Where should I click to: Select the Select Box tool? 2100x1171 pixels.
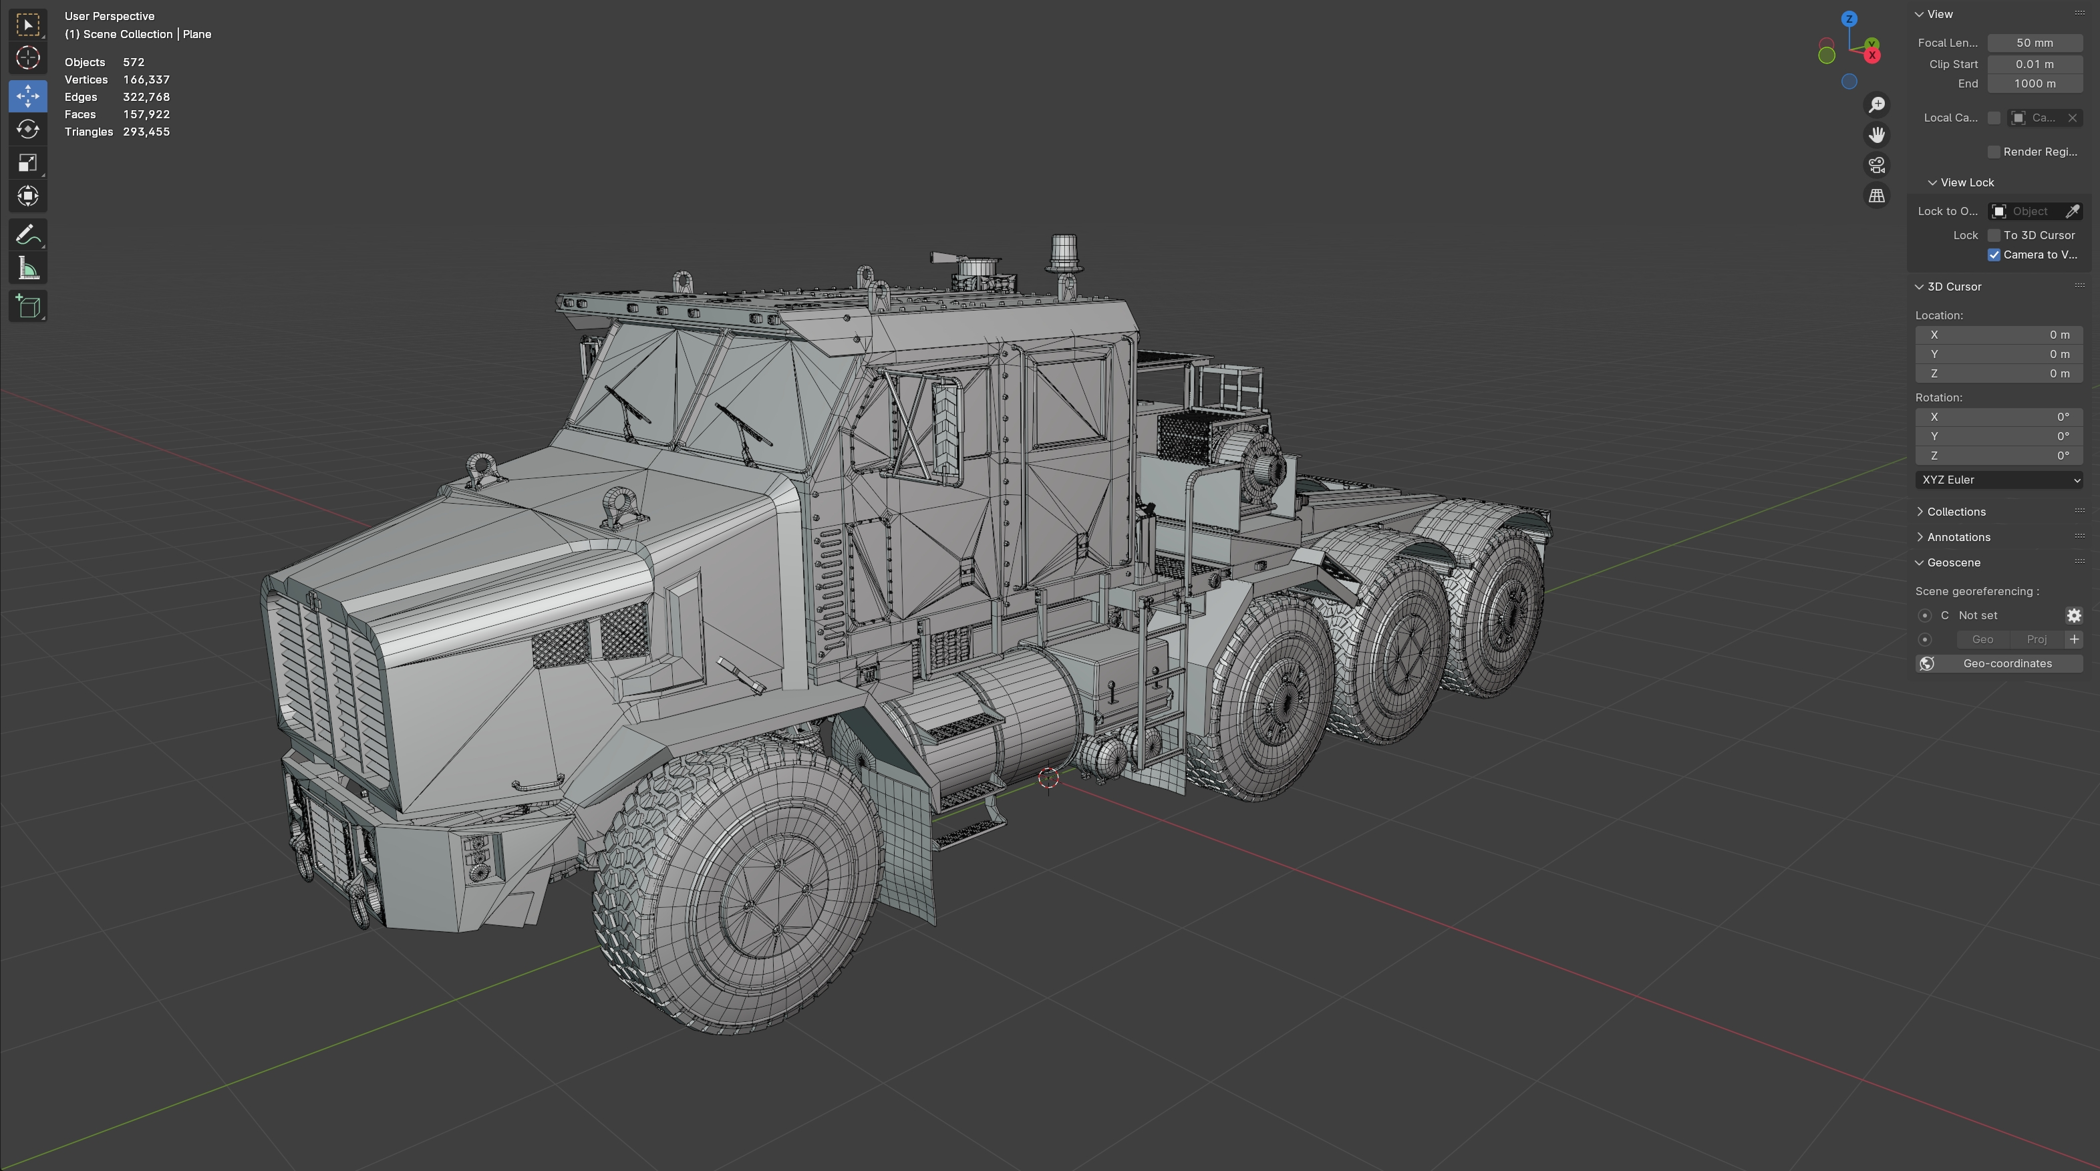27,25
